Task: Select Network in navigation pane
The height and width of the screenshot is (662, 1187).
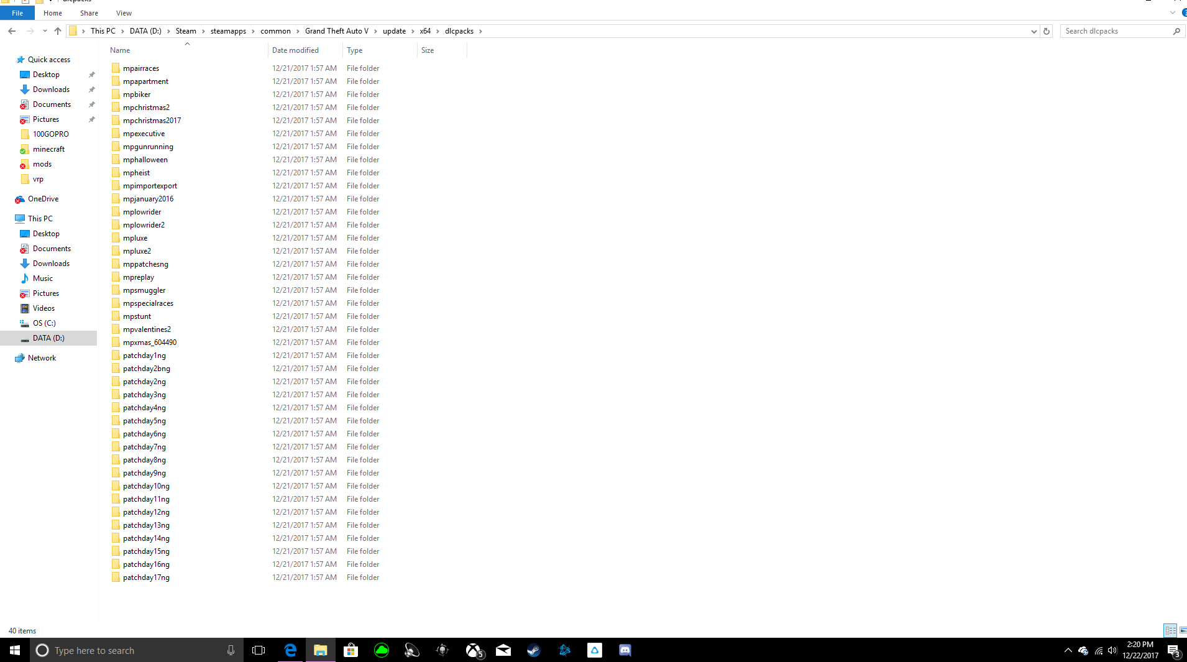Action: (x=42, y=358)
